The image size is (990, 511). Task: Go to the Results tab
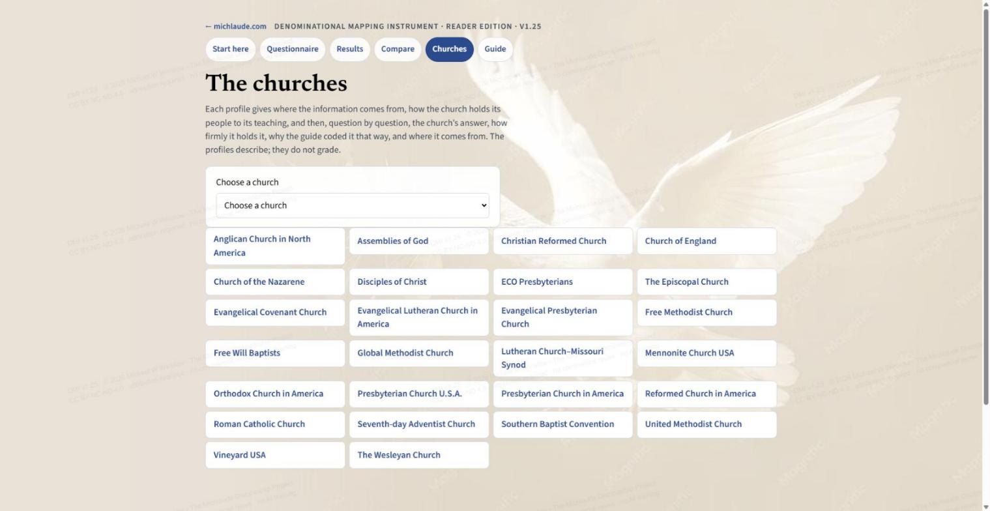coord(350,49)
